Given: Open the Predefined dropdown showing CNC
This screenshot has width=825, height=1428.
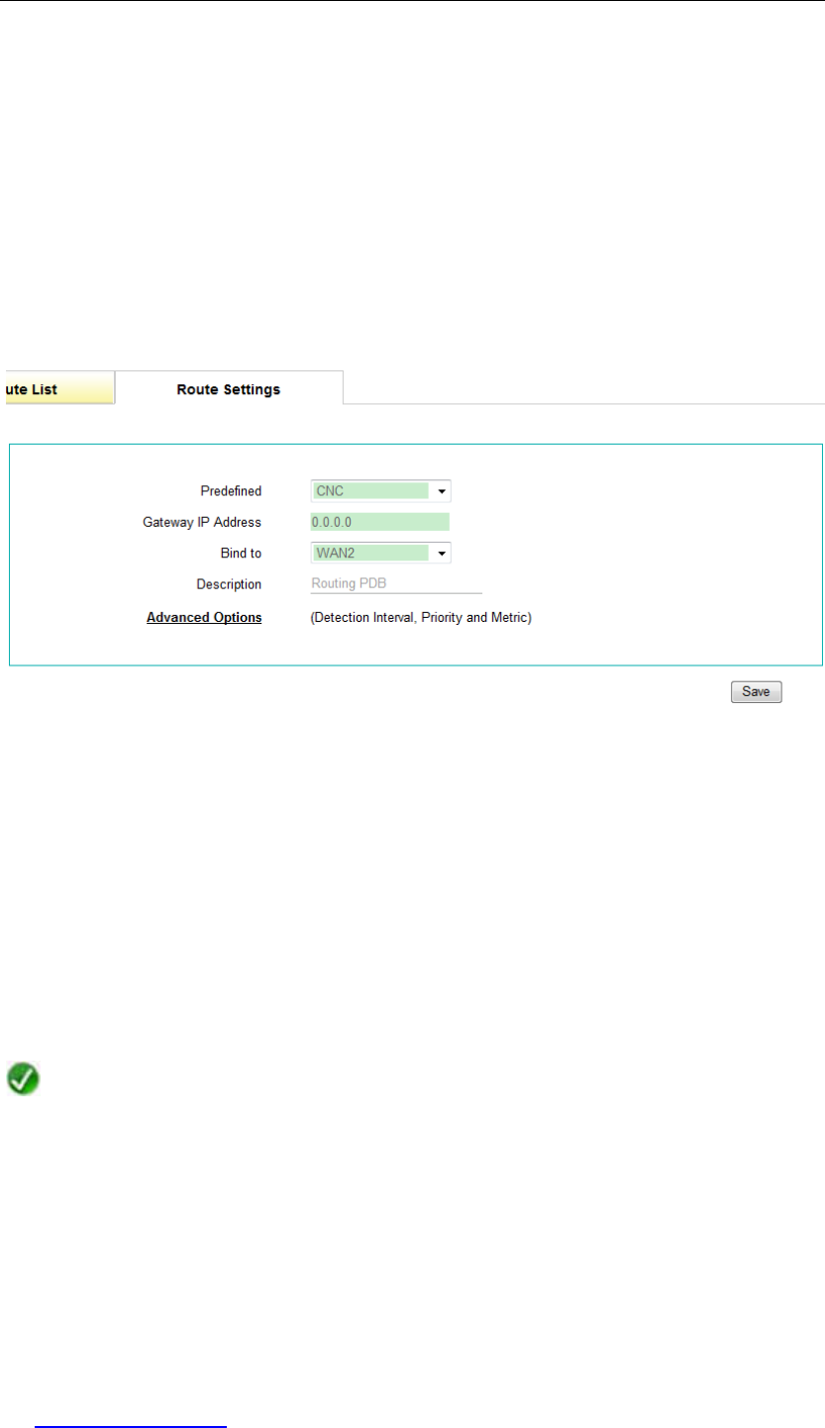Looking at the screenshot, I should pos(380,490).
